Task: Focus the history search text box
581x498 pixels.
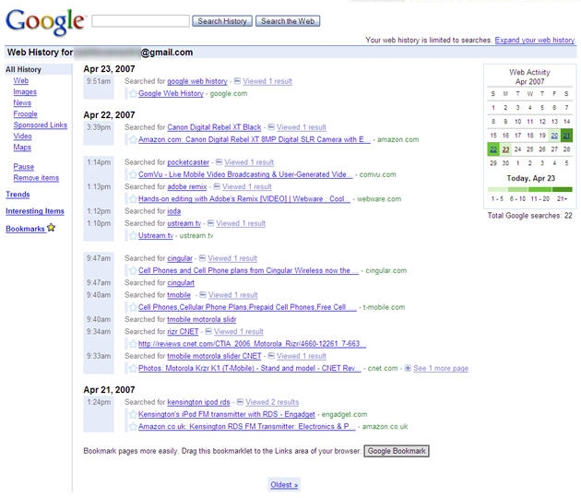Action: tap(140, 20)
